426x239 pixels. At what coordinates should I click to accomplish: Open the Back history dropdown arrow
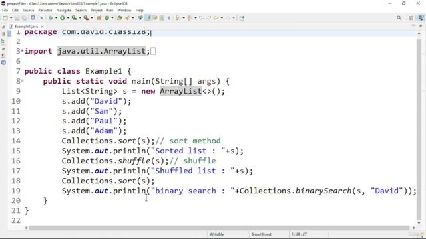[x=222, y=18]
